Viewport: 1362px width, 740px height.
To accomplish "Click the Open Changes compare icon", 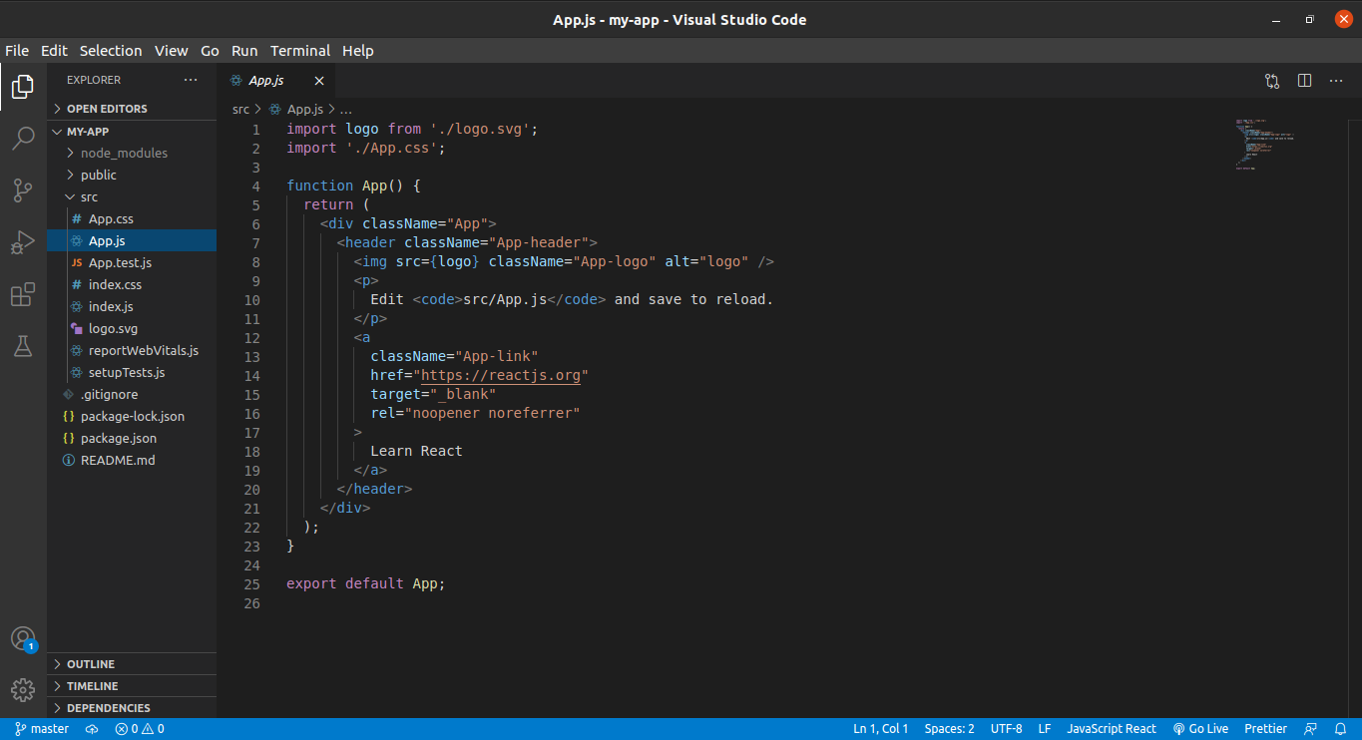I will pyautogui.click(x=1272, y=81).
